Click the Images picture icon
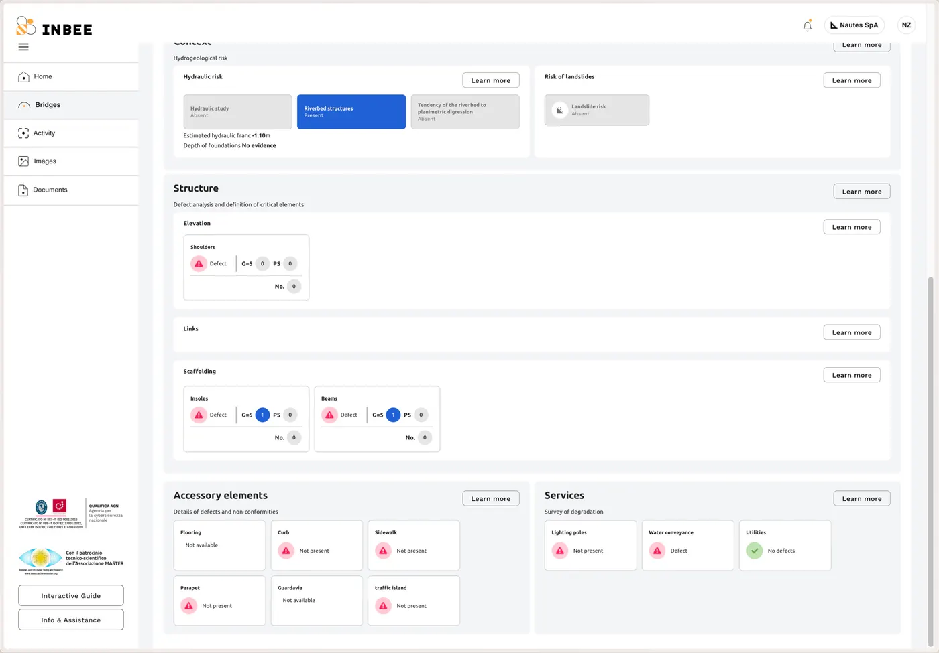This screenshot has height=653, width=939. click(x=23, y=161)
